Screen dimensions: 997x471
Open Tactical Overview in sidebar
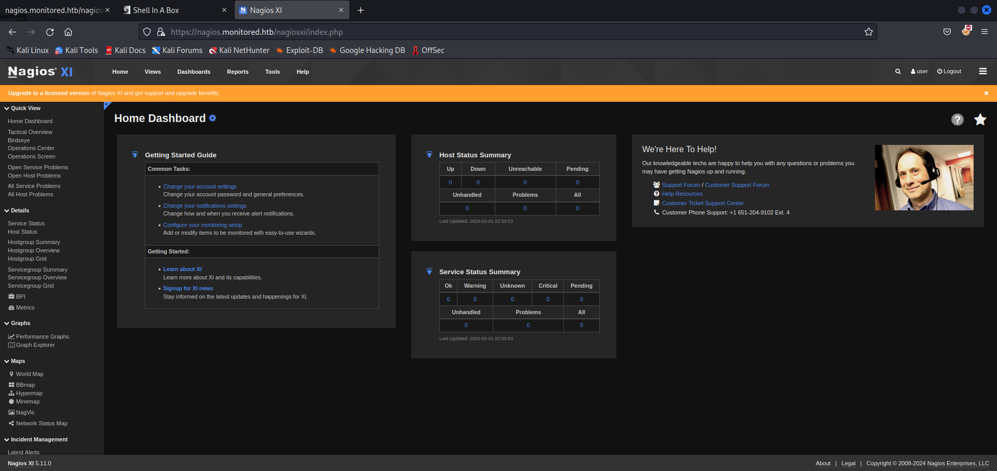pos(30,132)
